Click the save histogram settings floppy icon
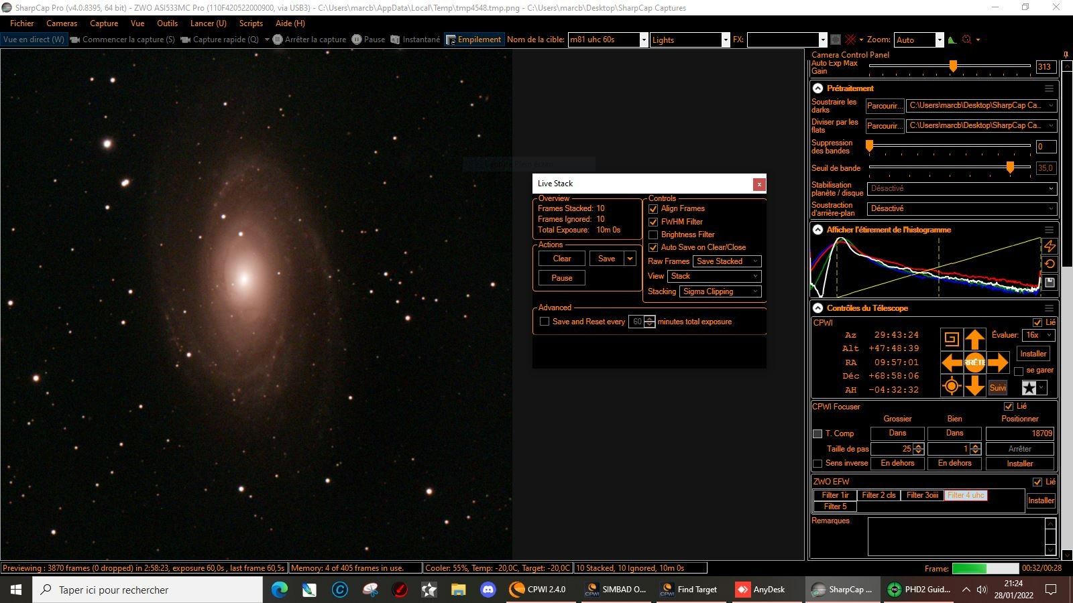Viewport: 1073px width, 603px height. (x=1050, y=283)
